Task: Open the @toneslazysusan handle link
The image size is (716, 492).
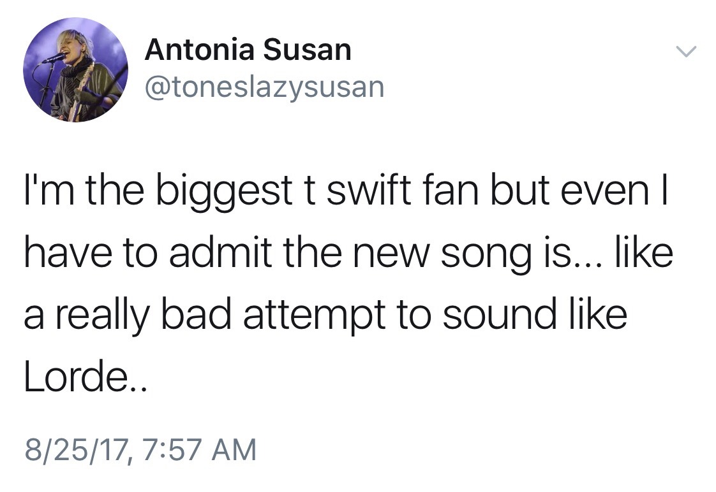Action: click(264, 87)
